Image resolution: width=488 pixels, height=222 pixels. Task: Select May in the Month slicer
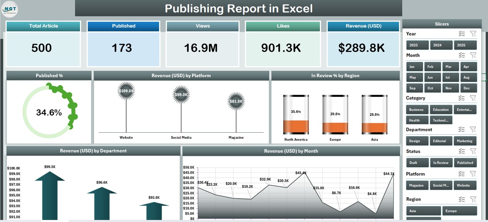point(414,77)
